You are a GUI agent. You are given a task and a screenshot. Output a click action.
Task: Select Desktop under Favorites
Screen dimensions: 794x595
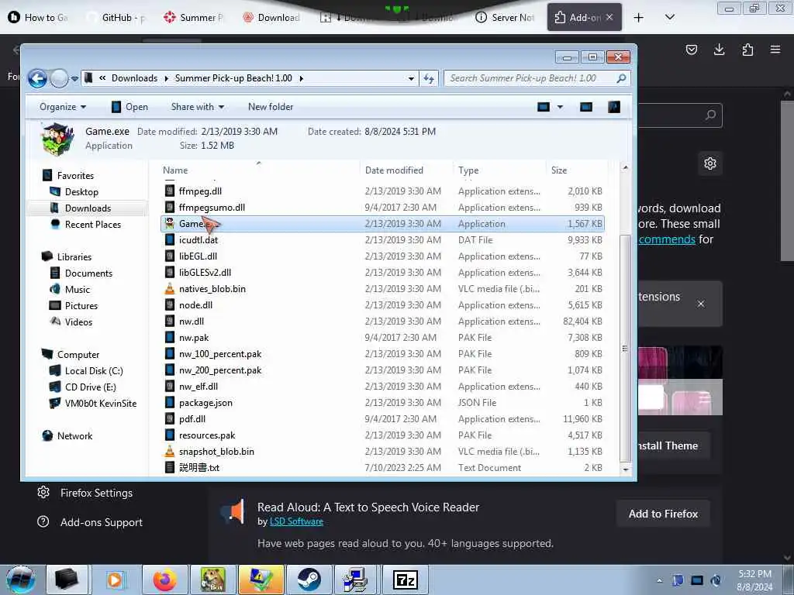(74, 192)
